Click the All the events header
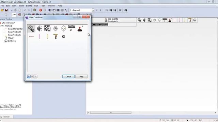Image resolution: width=218 pixels, height=122 pixels. pos(111,19)
